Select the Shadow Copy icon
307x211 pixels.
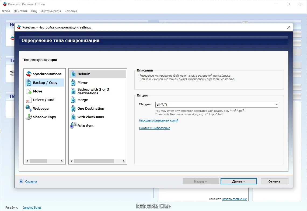(29, 117)
